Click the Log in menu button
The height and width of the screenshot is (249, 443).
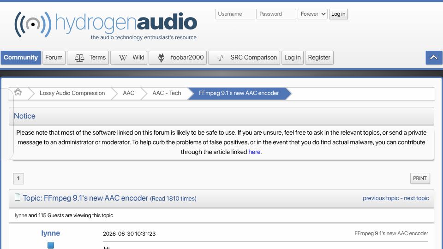293,58
